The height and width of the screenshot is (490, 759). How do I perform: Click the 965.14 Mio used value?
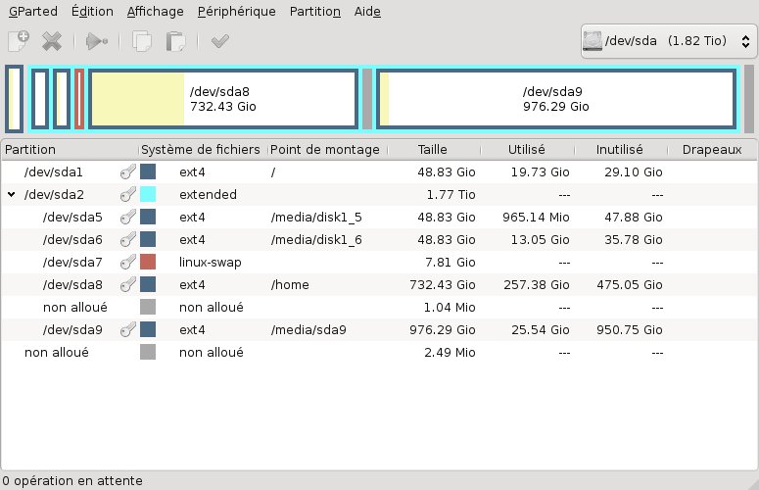[536, 217]
